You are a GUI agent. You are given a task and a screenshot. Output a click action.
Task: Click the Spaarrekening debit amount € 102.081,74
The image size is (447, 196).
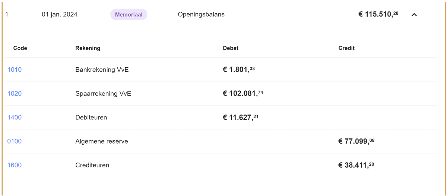coord(243,93)
